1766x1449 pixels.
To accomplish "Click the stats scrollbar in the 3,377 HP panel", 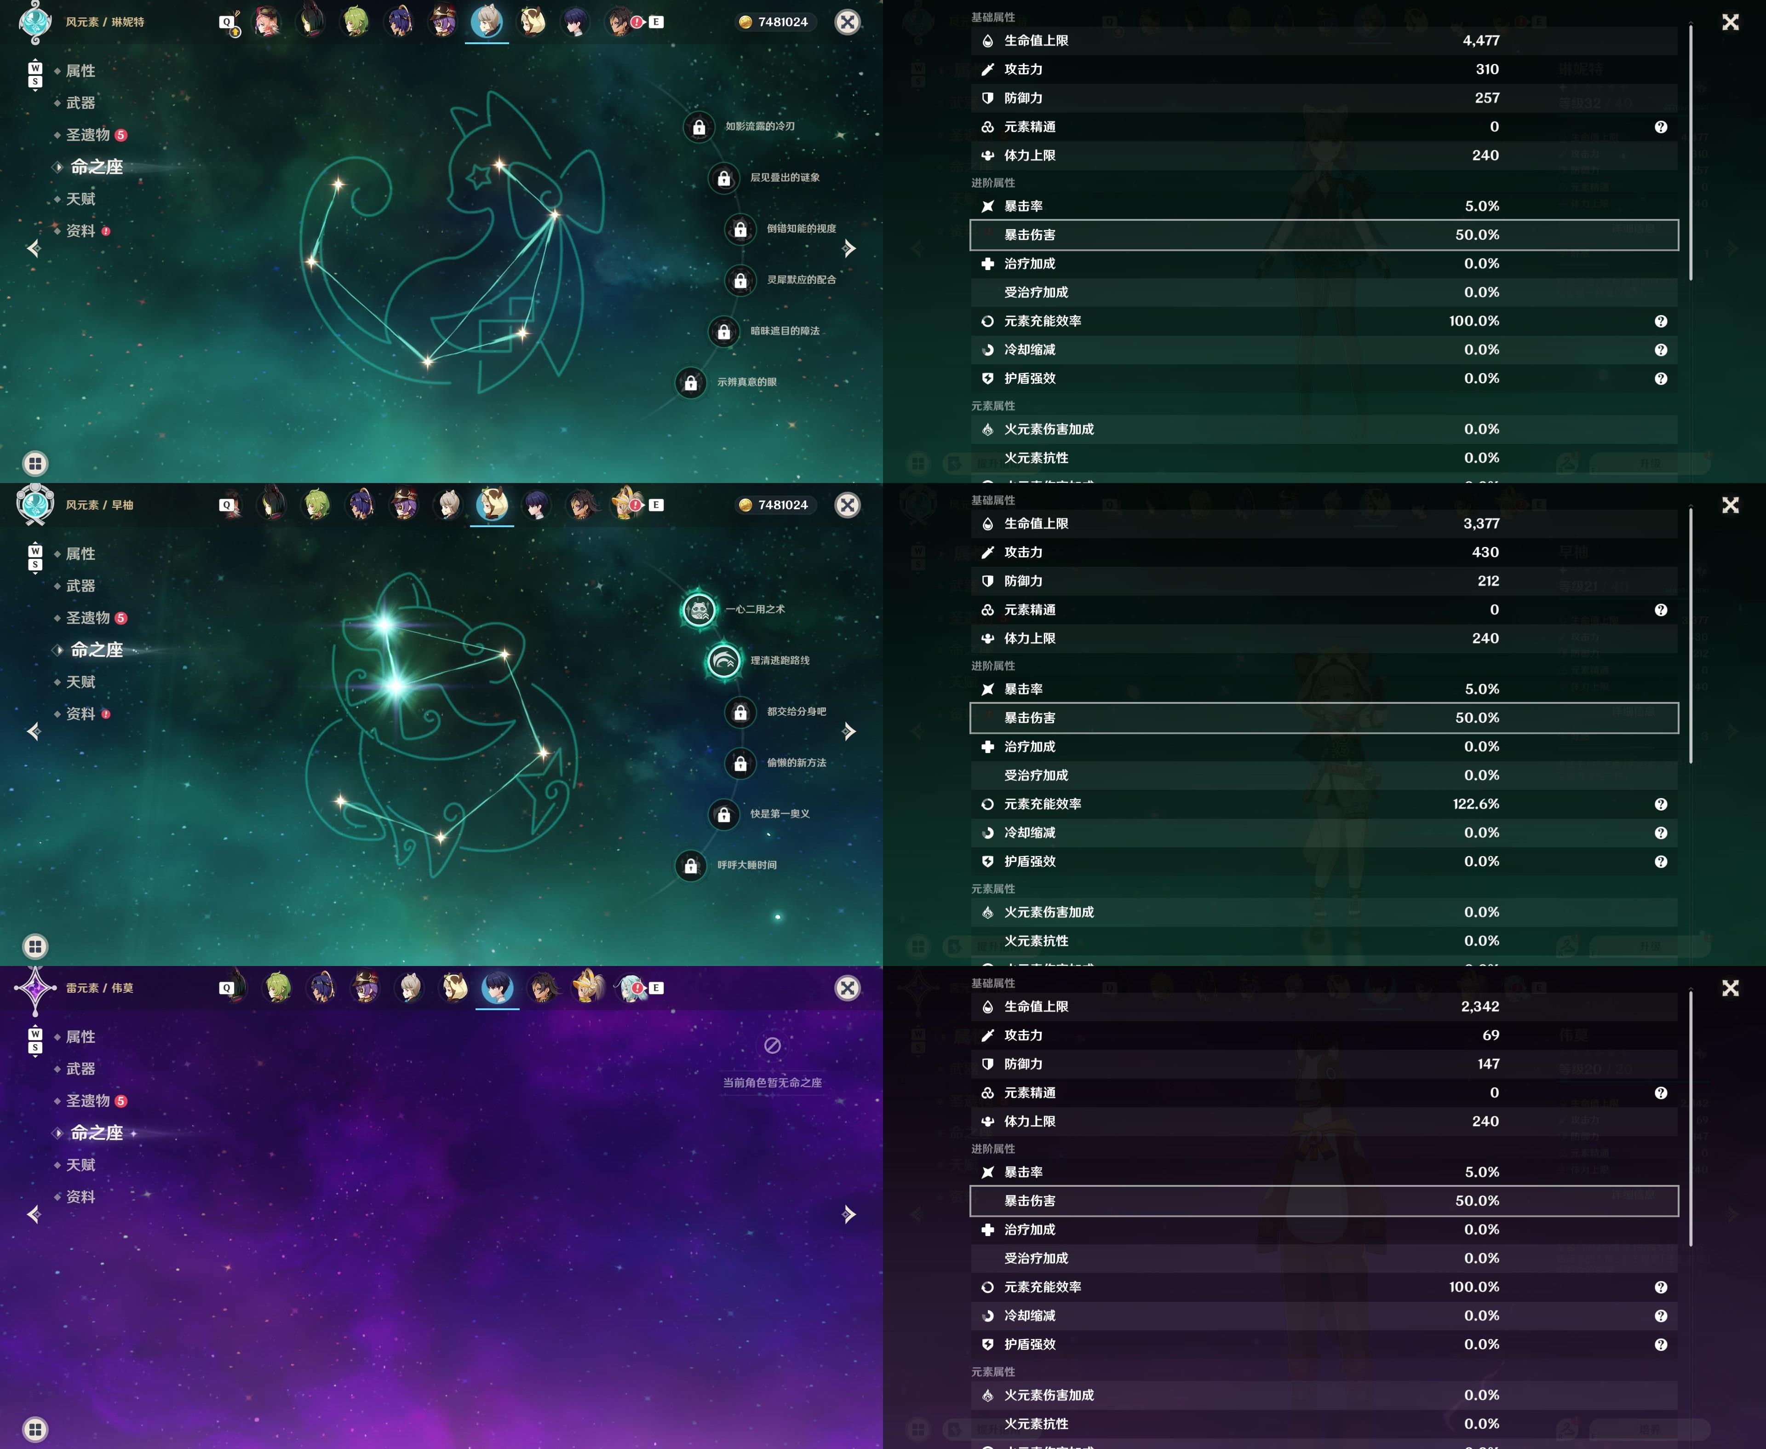I will click(x=1691, y=635).
